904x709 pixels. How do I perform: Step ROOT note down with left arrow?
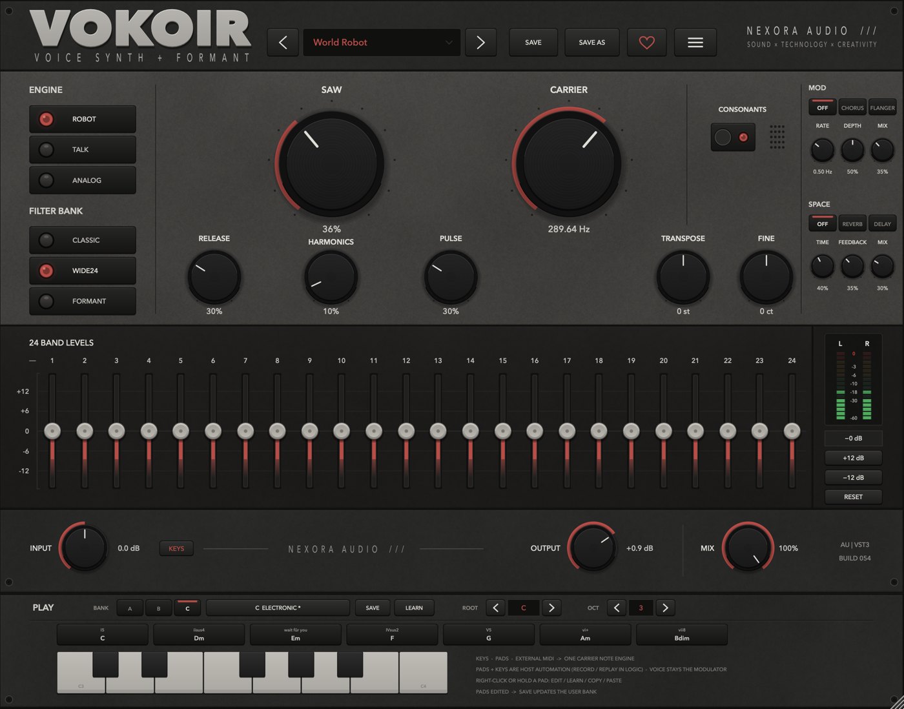(495, 608)
